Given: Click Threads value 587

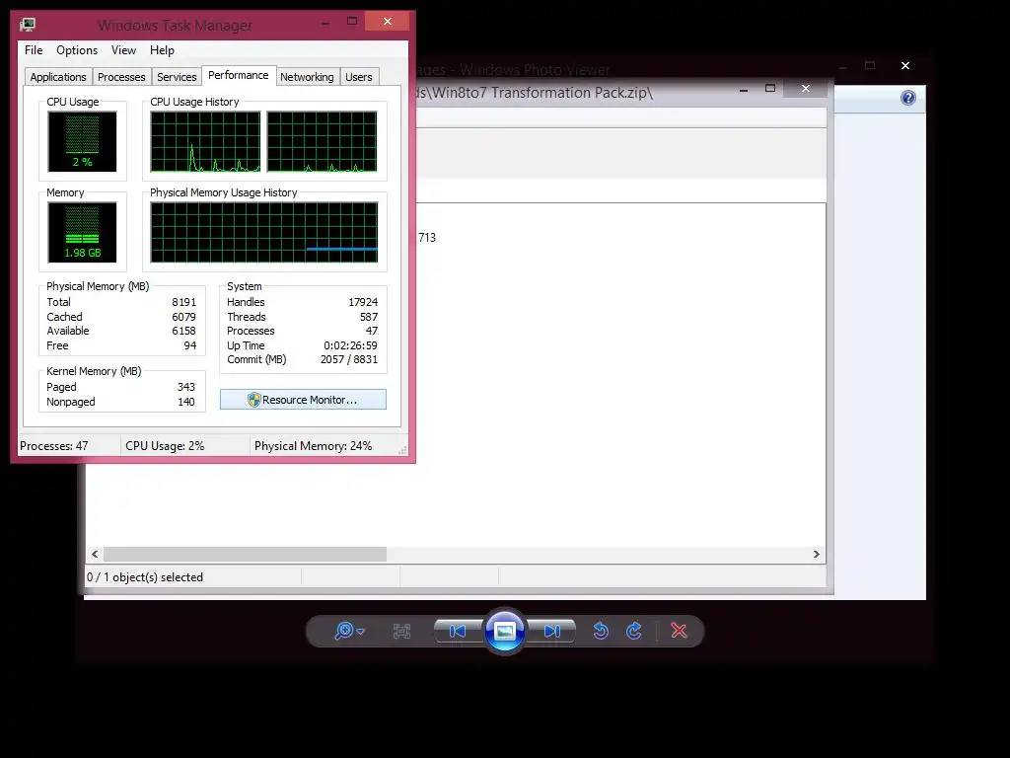Looking at the screenshot, I should click(369, 317).
